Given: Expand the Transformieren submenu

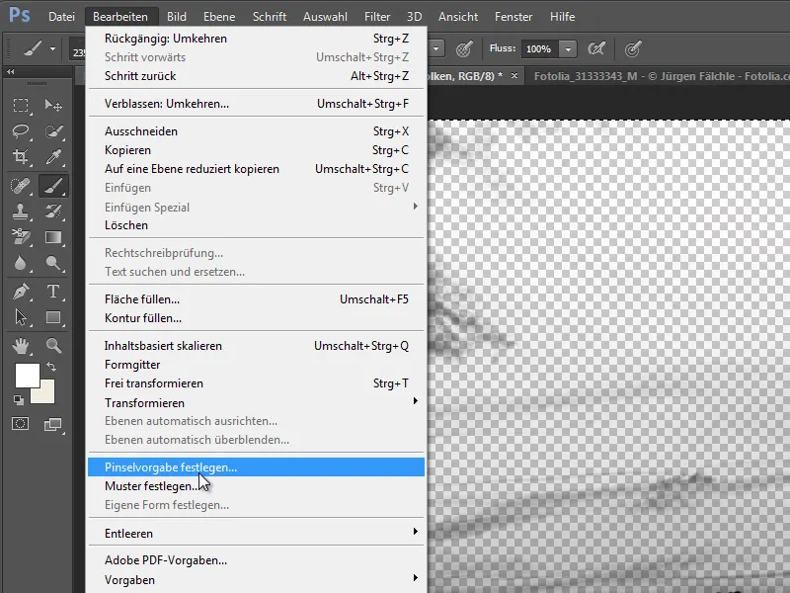Looking at the screenshot, I should click(415, 401).
